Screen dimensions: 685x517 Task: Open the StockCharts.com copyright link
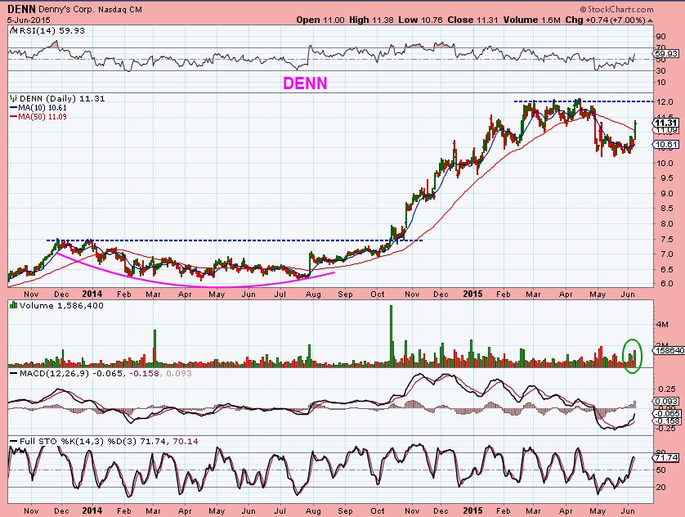coord(616,9)
